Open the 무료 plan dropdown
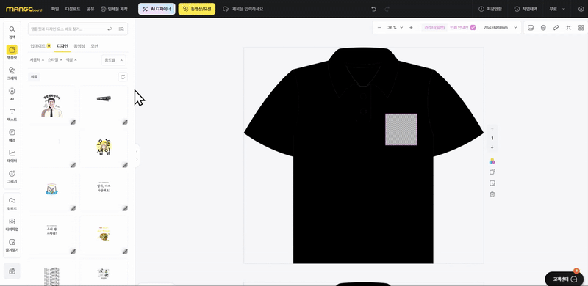Viewport: 588px width, 286px height. click(x=557, y=9)
